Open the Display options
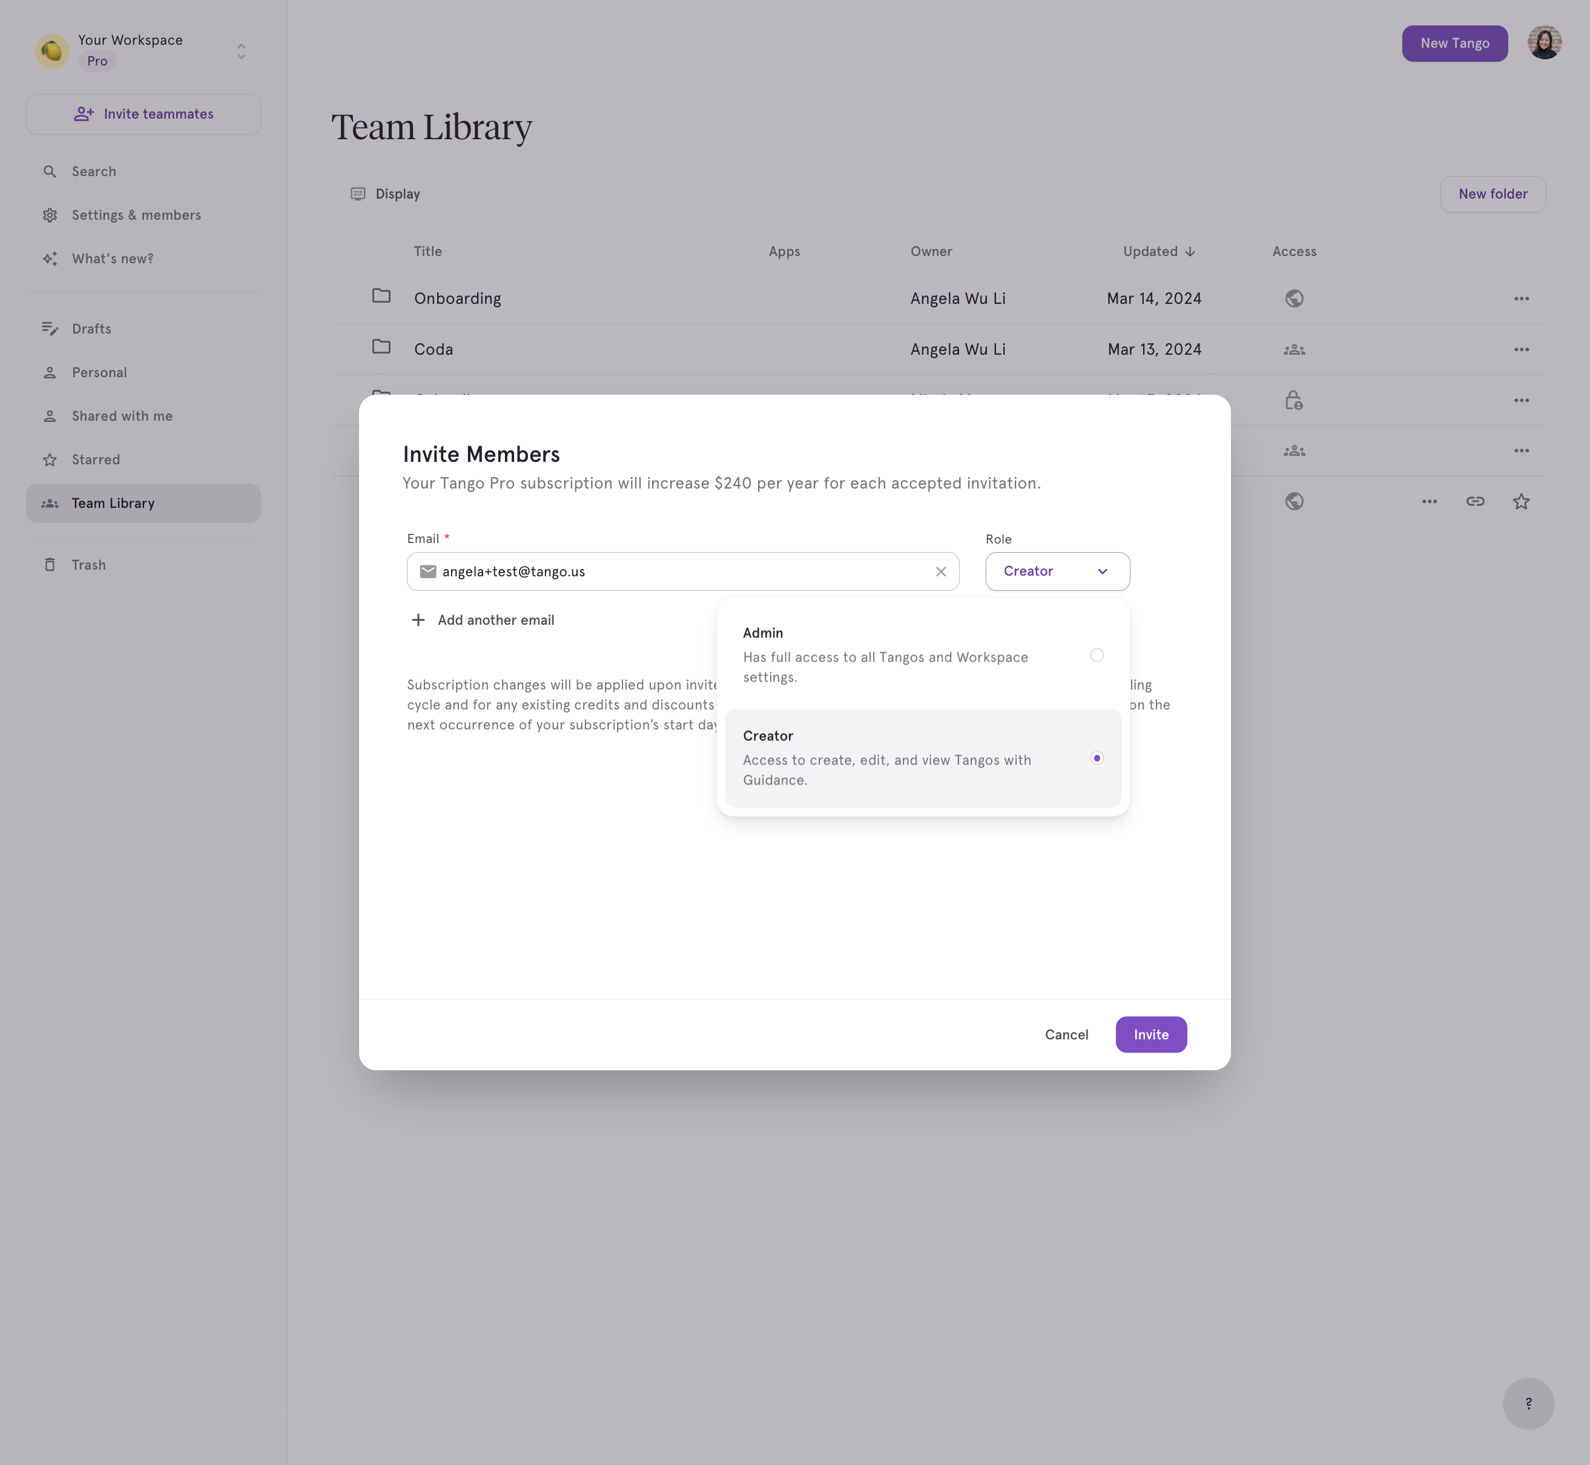 pos(386,194)
